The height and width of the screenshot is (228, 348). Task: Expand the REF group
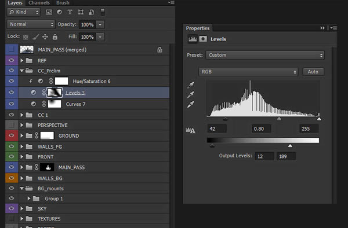click(x=22, y=60)
